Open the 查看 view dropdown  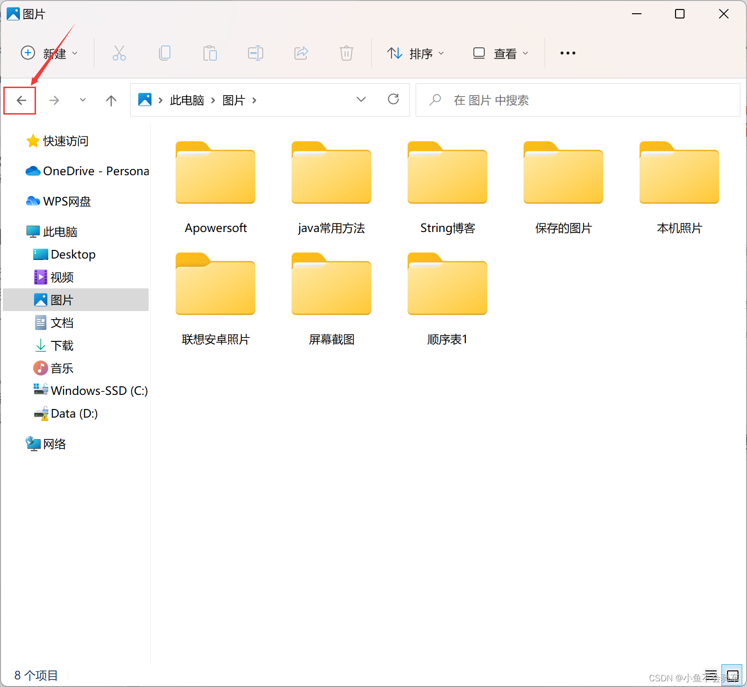coord(500,53)
